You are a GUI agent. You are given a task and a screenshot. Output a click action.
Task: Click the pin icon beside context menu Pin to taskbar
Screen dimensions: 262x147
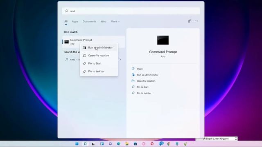pyautogui.click(x=85, y=71)
